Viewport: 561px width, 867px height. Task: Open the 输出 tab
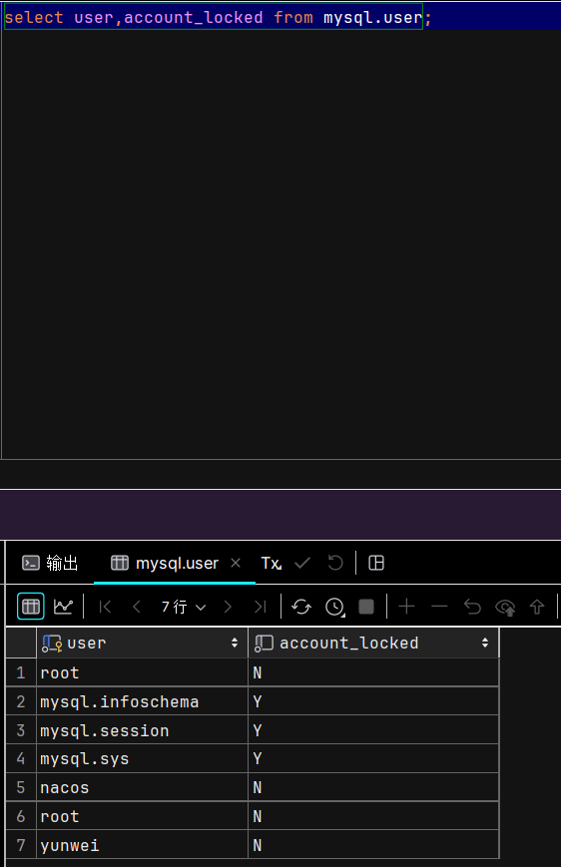(x=50, y=563)
